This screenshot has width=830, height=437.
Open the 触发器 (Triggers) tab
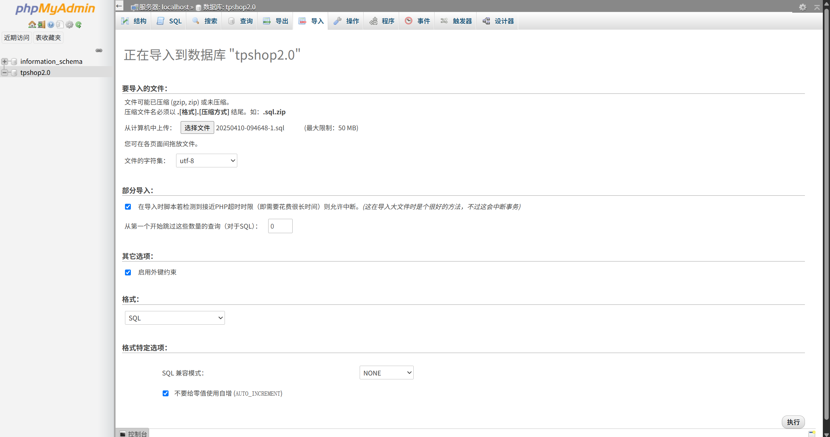(456, 21)
